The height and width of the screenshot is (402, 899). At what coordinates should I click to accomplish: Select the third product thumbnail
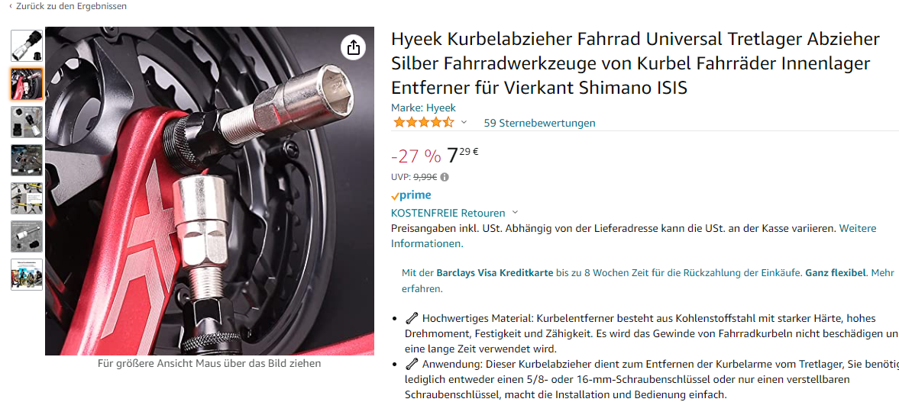tap(27, 122)
